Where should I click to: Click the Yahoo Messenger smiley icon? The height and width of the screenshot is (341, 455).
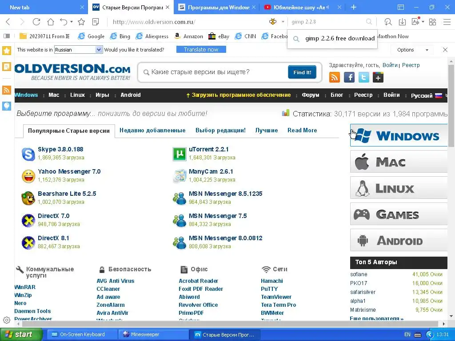click(x=28, y=176)
